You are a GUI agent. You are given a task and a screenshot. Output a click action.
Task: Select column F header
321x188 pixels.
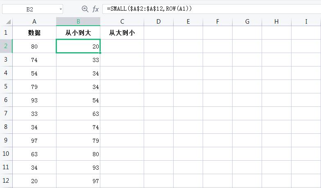pyautogui.click(x=218, y=22)
